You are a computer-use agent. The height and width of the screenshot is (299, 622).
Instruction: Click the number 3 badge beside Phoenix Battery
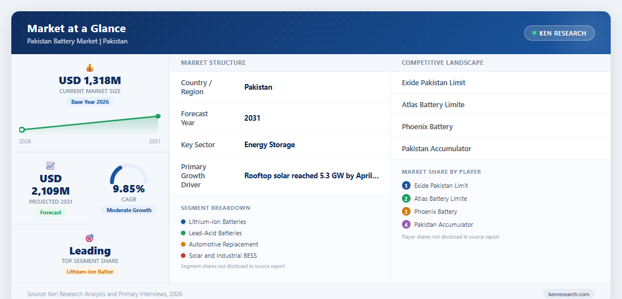point(406,212)
